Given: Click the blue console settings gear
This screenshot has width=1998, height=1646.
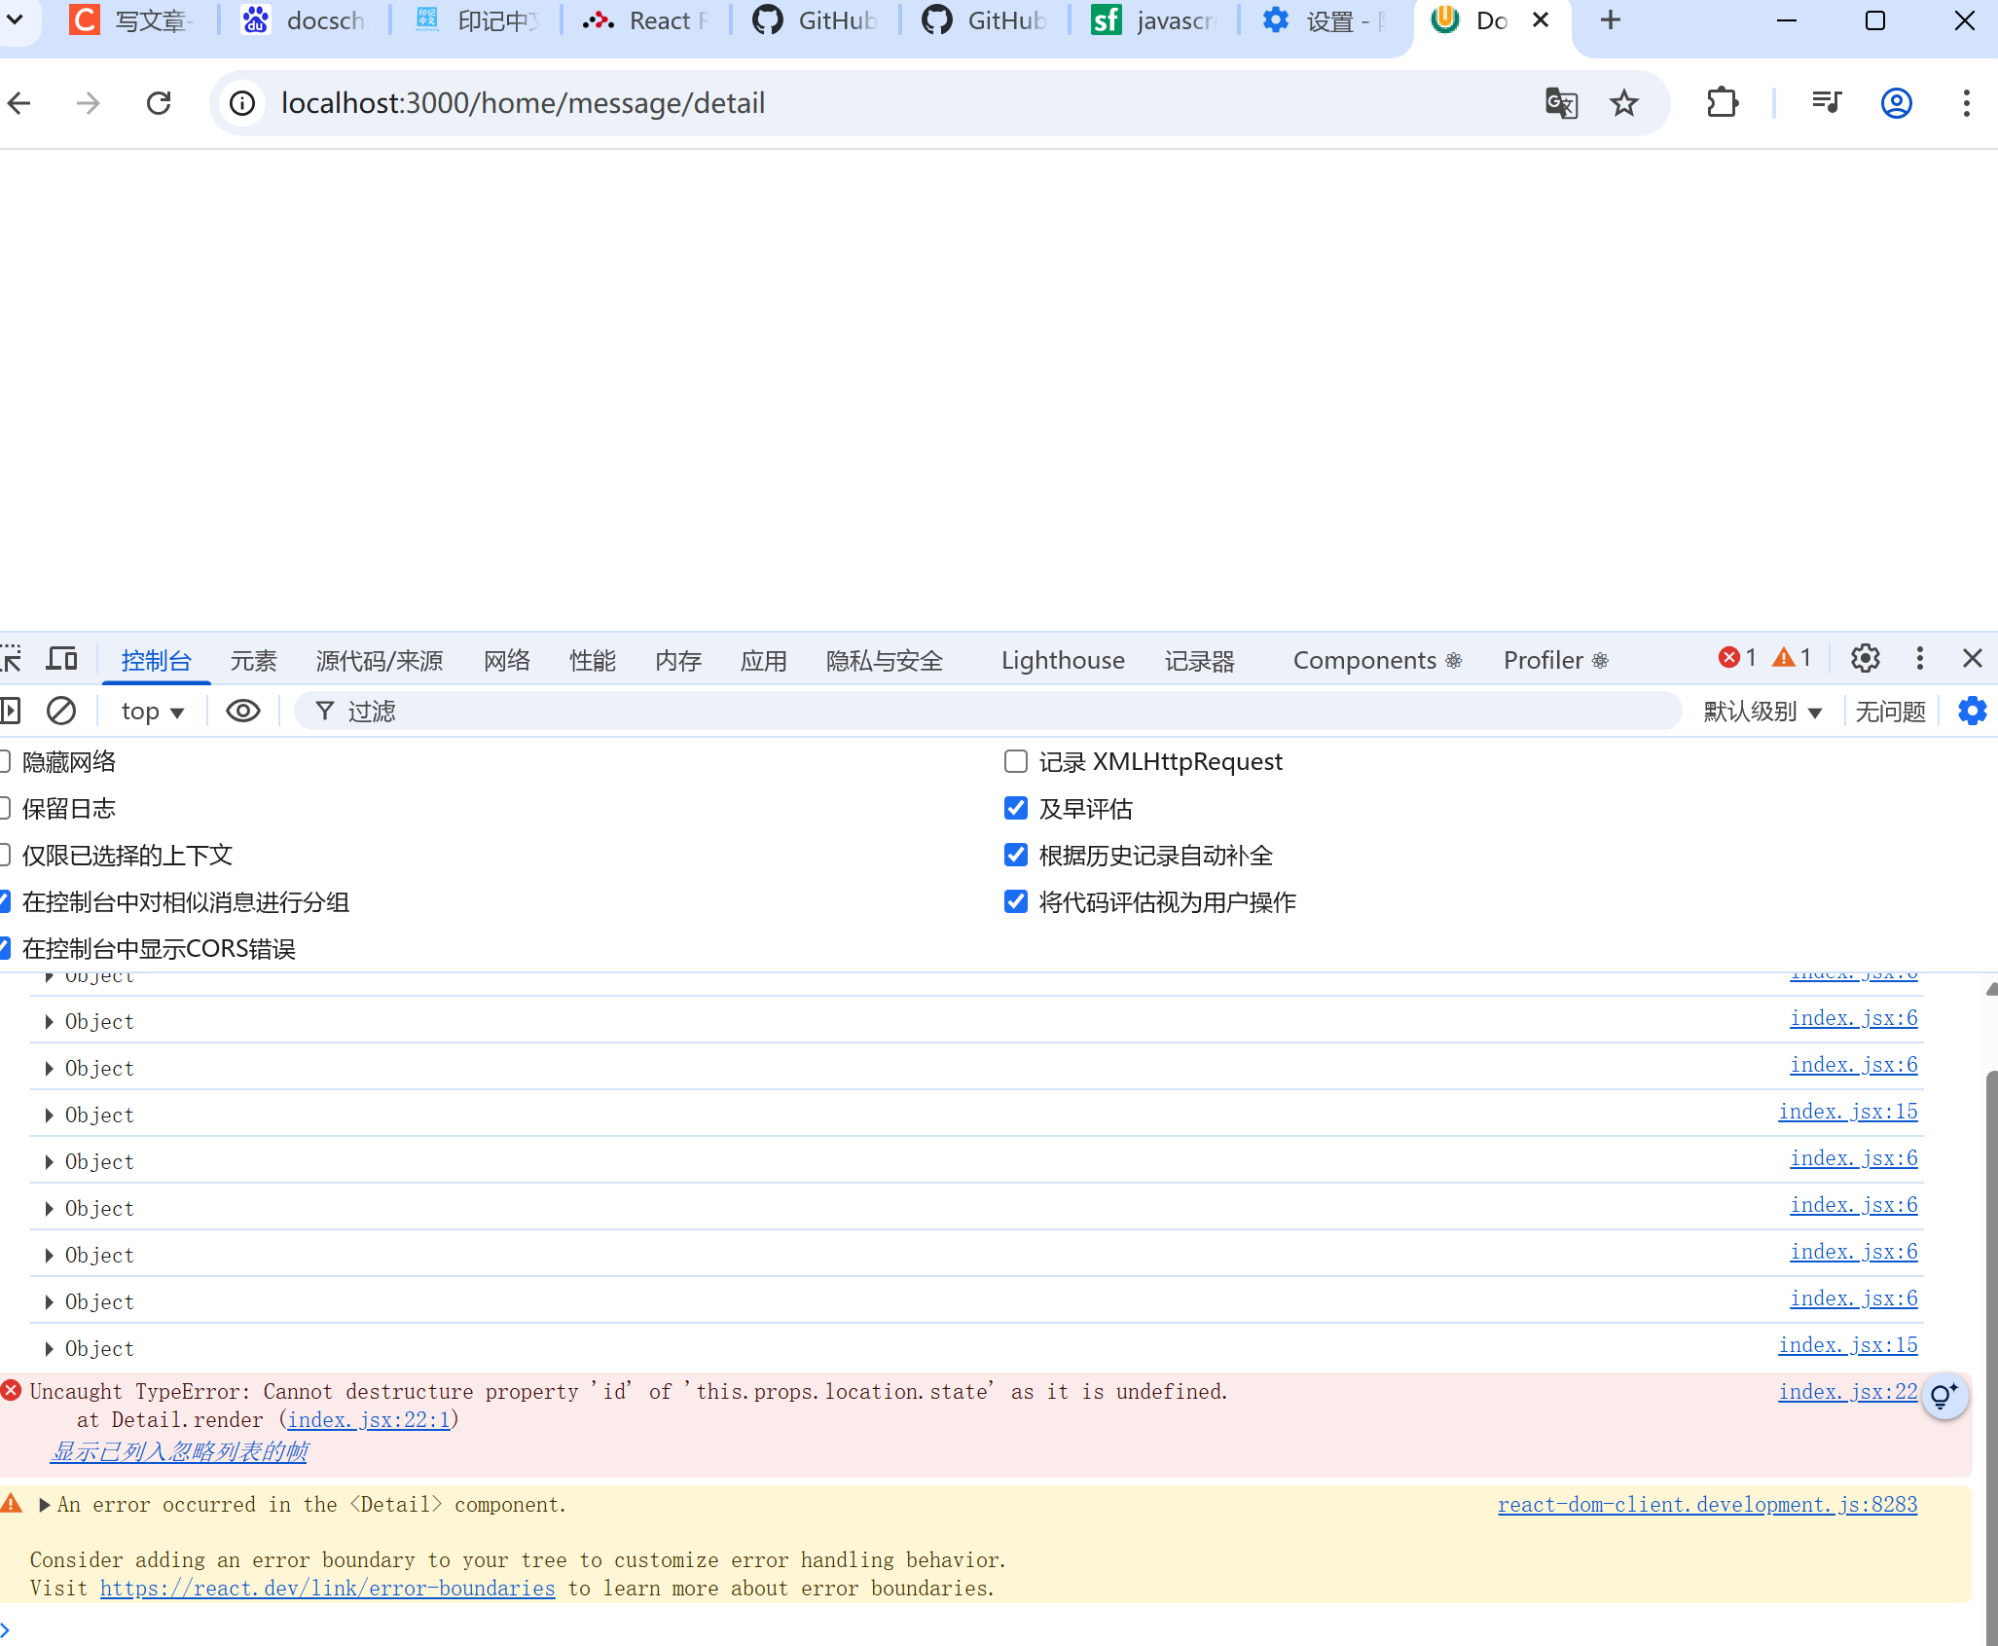Looking at the screenshot, I should 1972,711.
